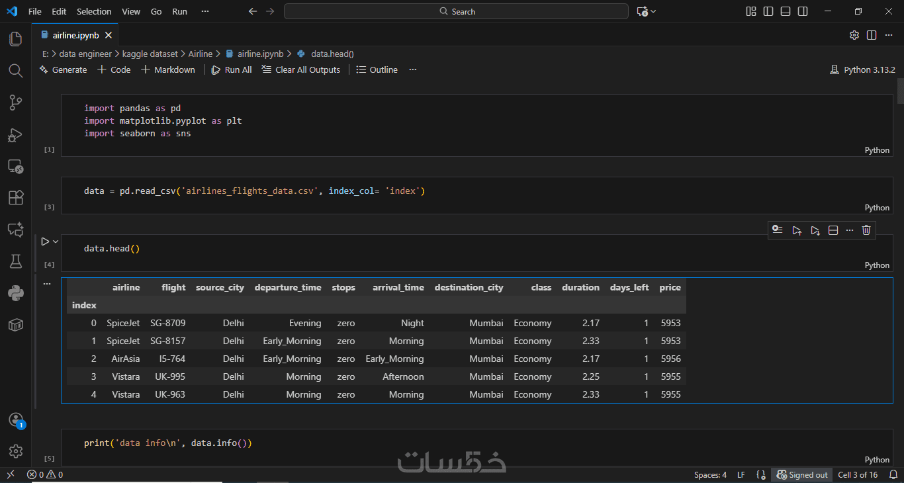Screen dimensions: 904x483
Task: Open the Python sidebar icon
Action: tap(15, 293)
